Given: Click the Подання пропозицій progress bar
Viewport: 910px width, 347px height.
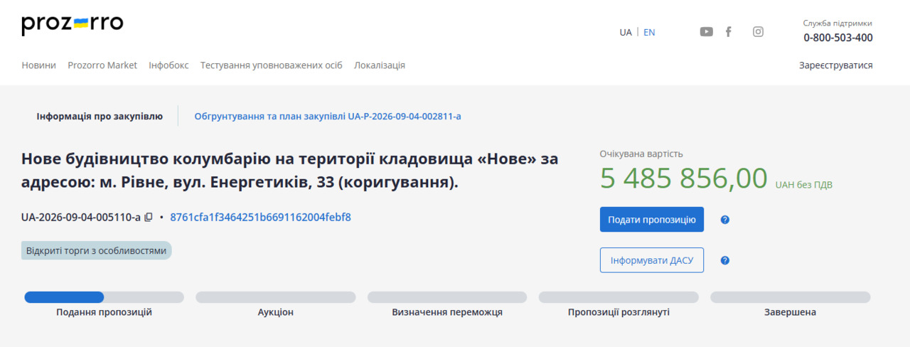Looking at the screenshot, I should click(105, 297).
